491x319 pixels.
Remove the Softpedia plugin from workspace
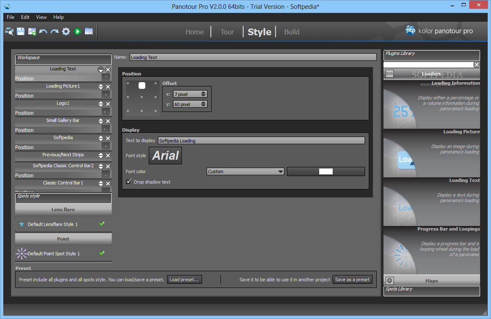tap(108, 138)
